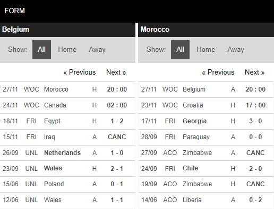Go to Next Morocco matches
Viewport: 274px width, 209px height.
pyautogui.click(x=255, y=72)
